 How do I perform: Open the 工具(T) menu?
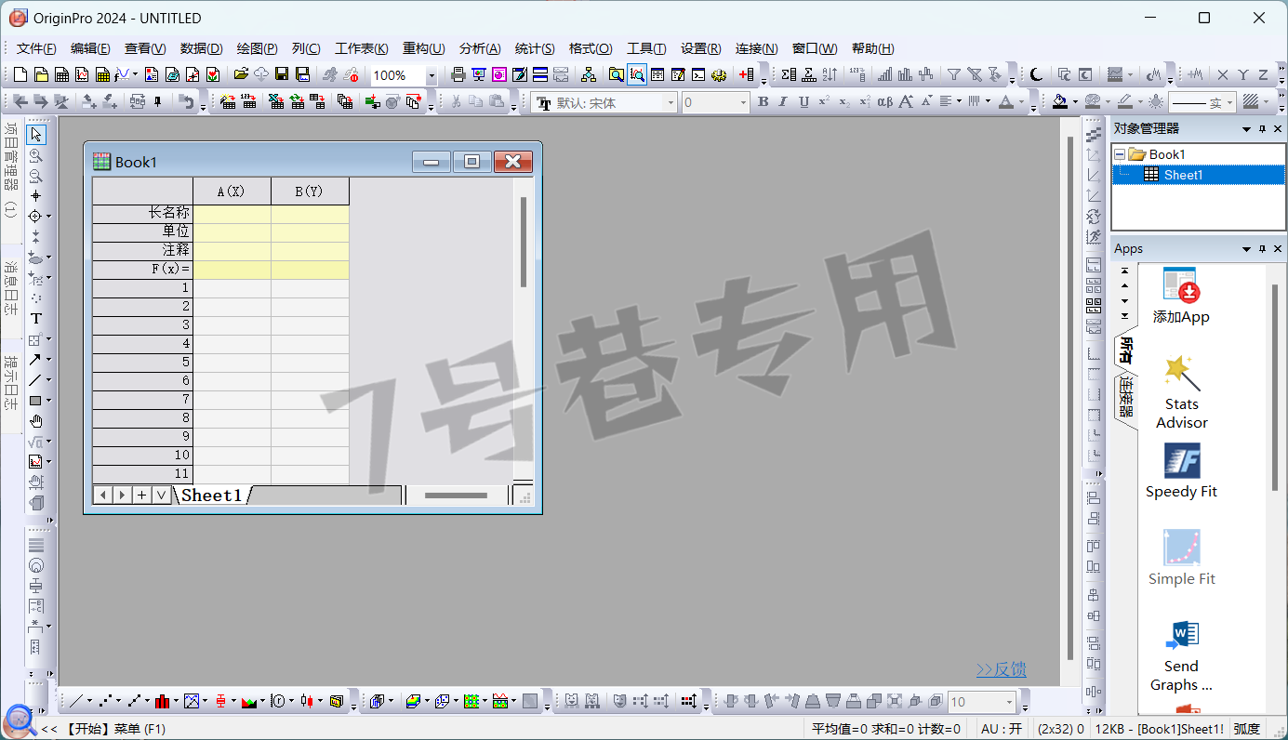point(646,48)
